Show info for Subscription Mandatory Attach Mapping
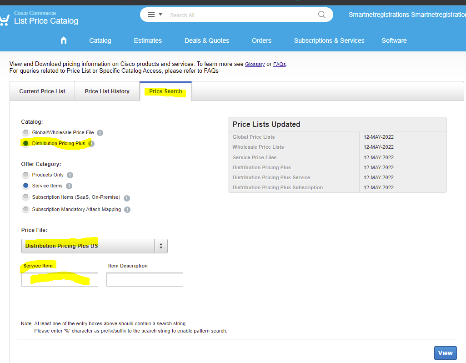466x363 pixels. click(127, 210)
